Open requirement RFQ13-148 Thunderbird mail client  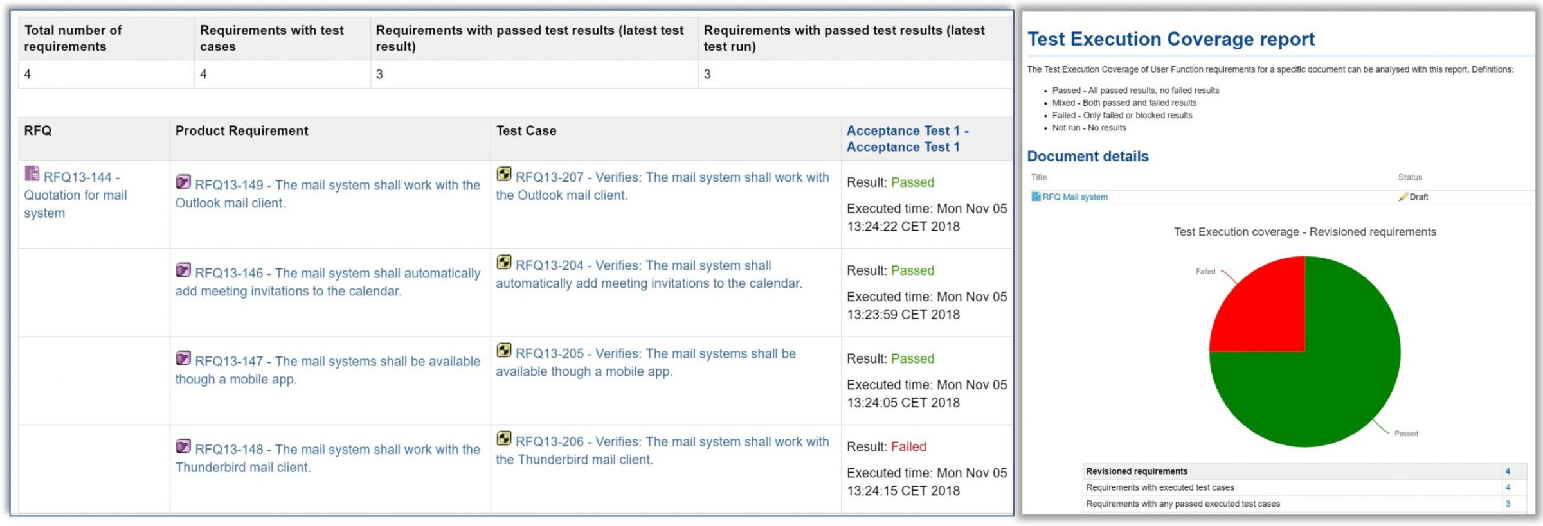click(x=328, y=459)
